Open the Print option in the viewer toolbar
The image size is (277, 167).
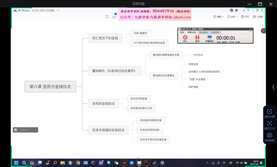[245, 17]
